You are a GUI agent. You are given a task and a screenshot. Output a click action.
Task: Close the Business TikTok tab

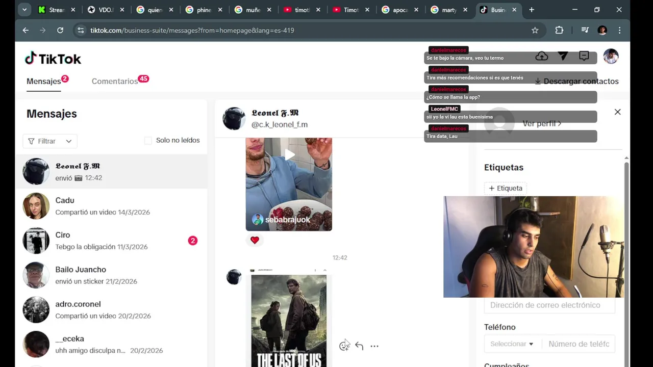514,10
